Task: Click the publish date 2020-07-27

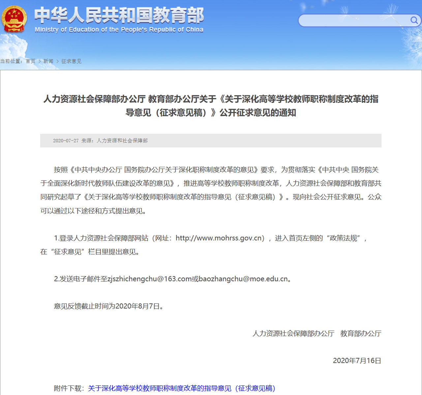Action: coord(66,141)
